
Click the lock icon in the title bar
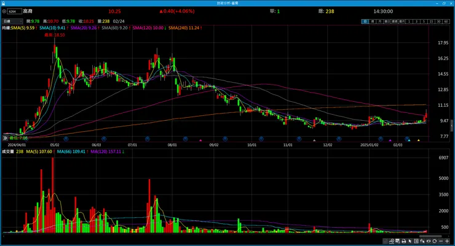click(x=3, y=3)
